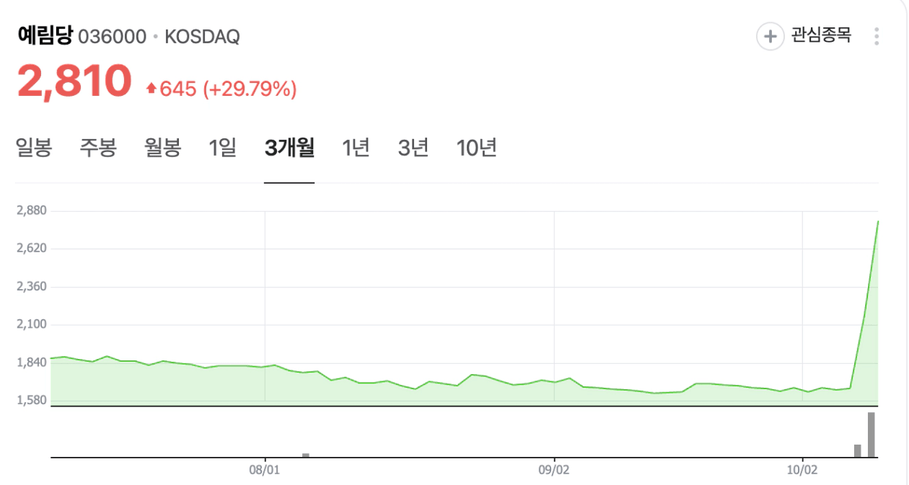Click the +29.79% change percentage
Image resolution: width=909 pixels, height=485 pixels.
250,89
